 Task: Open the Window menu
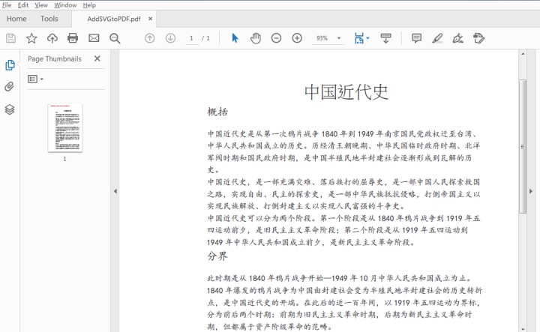(x=65, y=4)
